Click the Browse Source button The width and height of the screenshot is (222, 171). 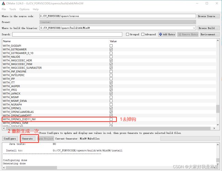coord(208,16)
